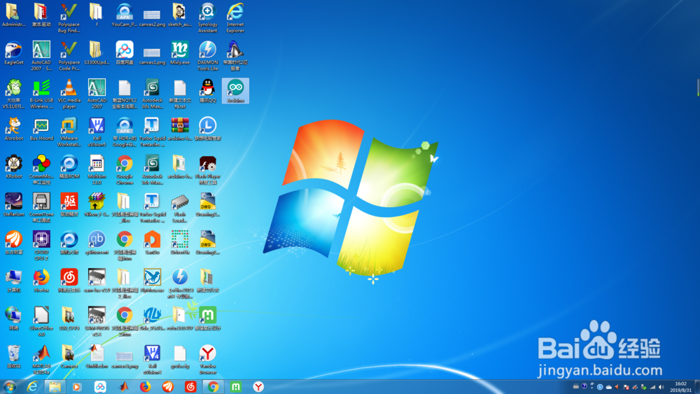Click the Show desktop button
Image resolution: width=700 pixels, height=394 pixels.
[x=697, y=387]
